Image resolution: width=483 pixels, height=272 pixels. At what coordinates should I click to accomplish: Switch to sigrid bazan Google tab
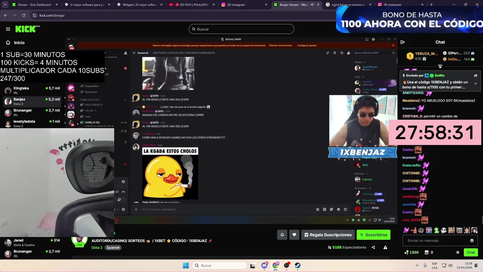point(348,5)
